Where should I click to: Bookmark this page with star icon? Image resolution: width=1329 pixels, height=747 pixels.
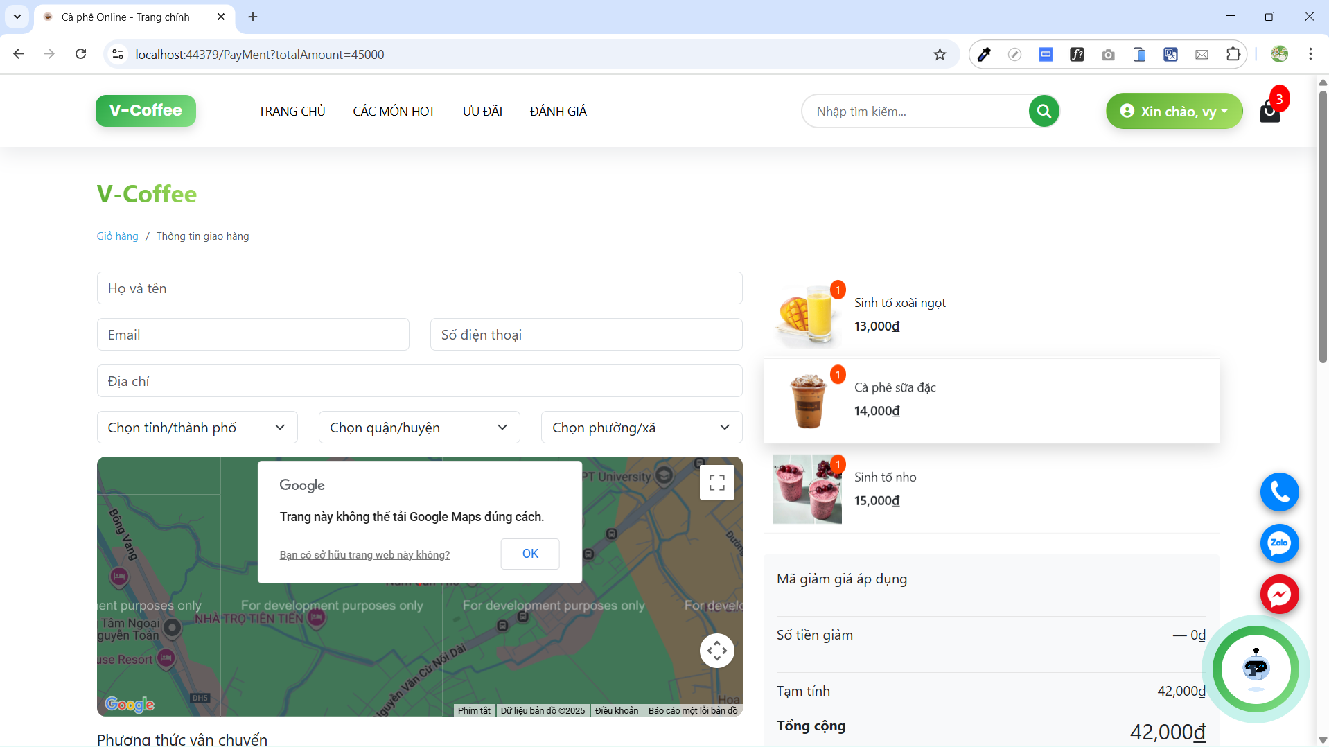940,55
